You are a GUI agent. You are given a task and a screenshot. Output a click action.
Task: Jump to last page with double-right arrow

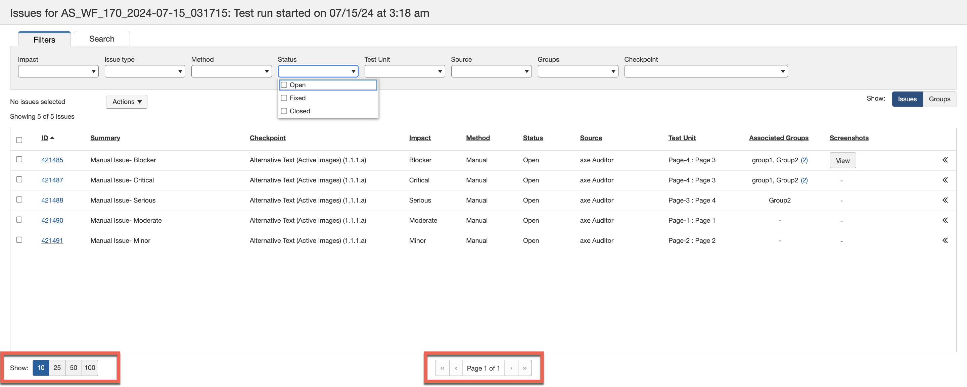coord(524,368)
